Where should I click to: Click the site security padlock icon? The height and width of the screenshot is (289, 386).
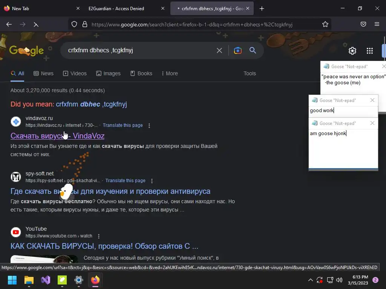pos(85,24)
